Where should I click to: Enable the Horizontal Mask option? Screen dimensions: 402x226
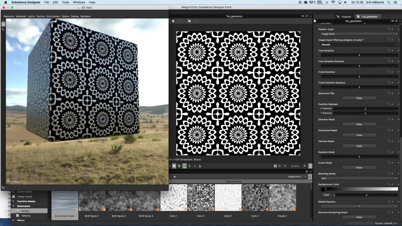click(x=359, y=135)
